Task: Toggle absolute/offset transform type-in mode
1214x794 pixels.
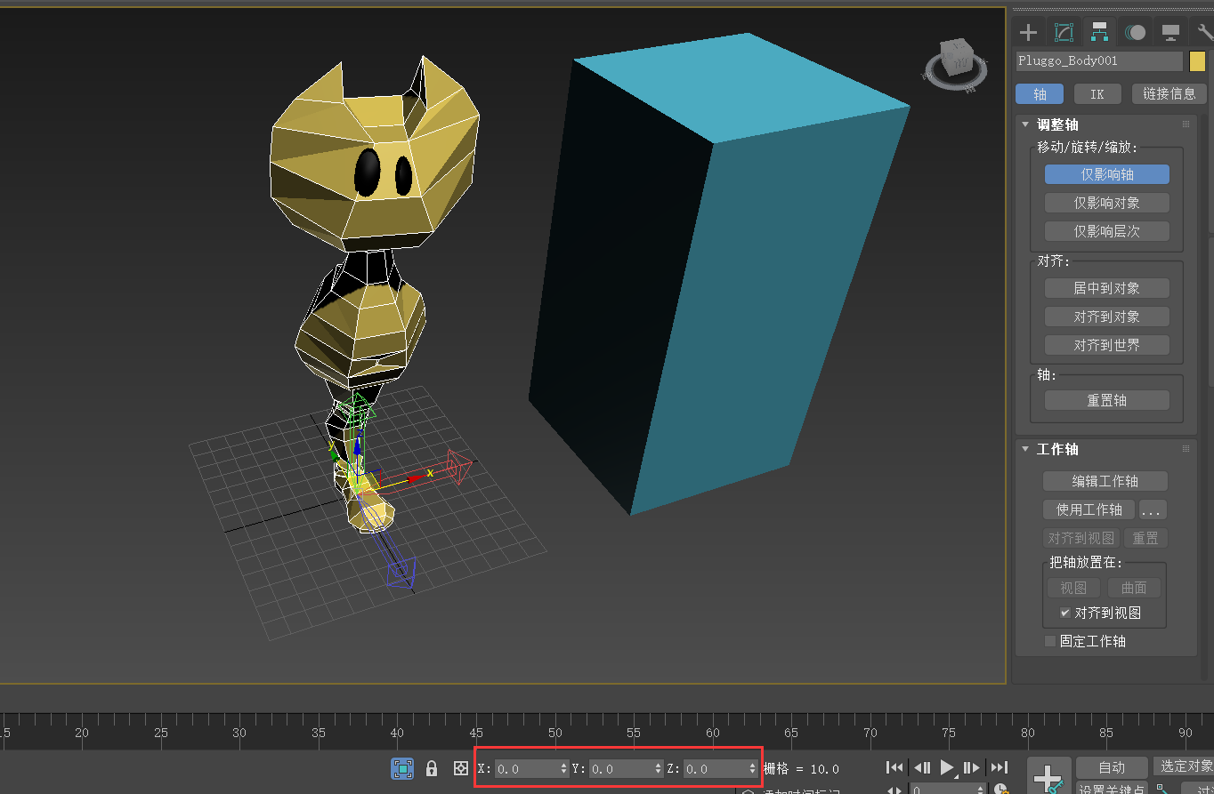Action: tap(459, 768)
